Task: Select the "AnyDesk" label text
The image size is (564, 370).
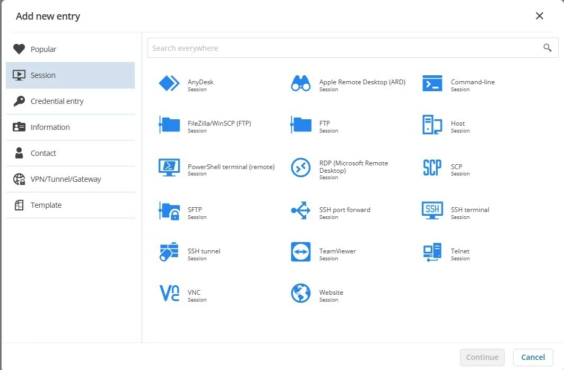Action: 201,82
